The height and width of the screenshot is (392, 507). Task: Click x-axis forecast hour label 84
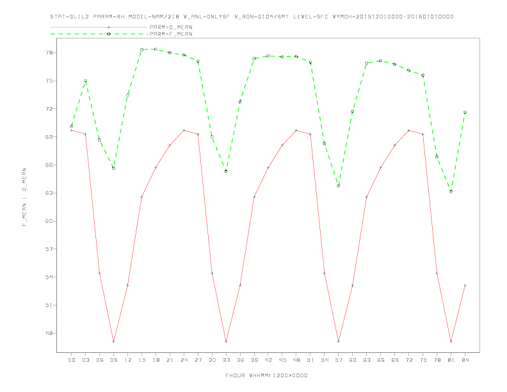465,360
